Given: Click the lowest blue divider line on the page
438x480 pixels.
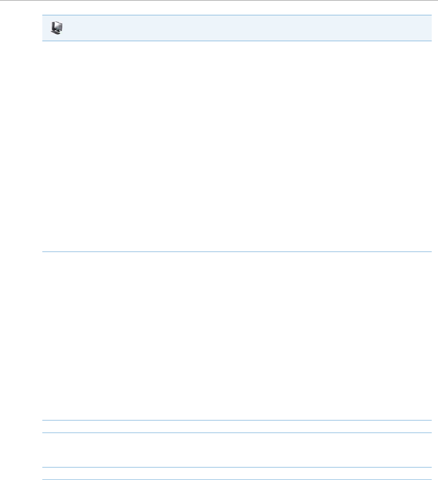Looking at the screenshot, I should tap(237, 479).
